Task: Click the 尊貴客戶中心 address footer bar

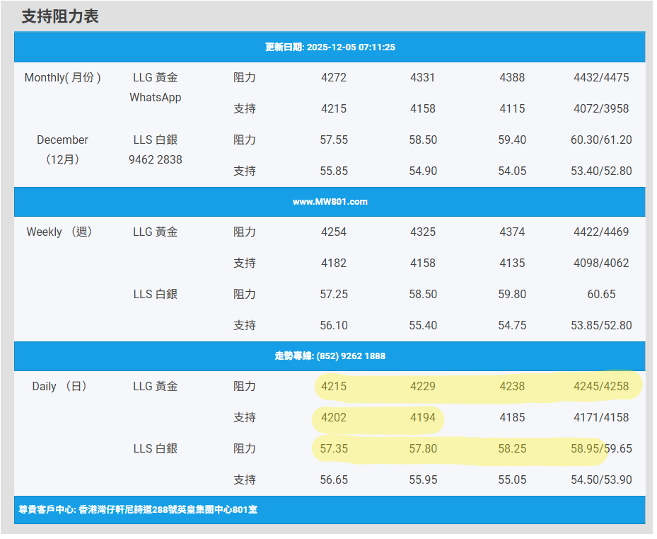Action: click(137, 509)
